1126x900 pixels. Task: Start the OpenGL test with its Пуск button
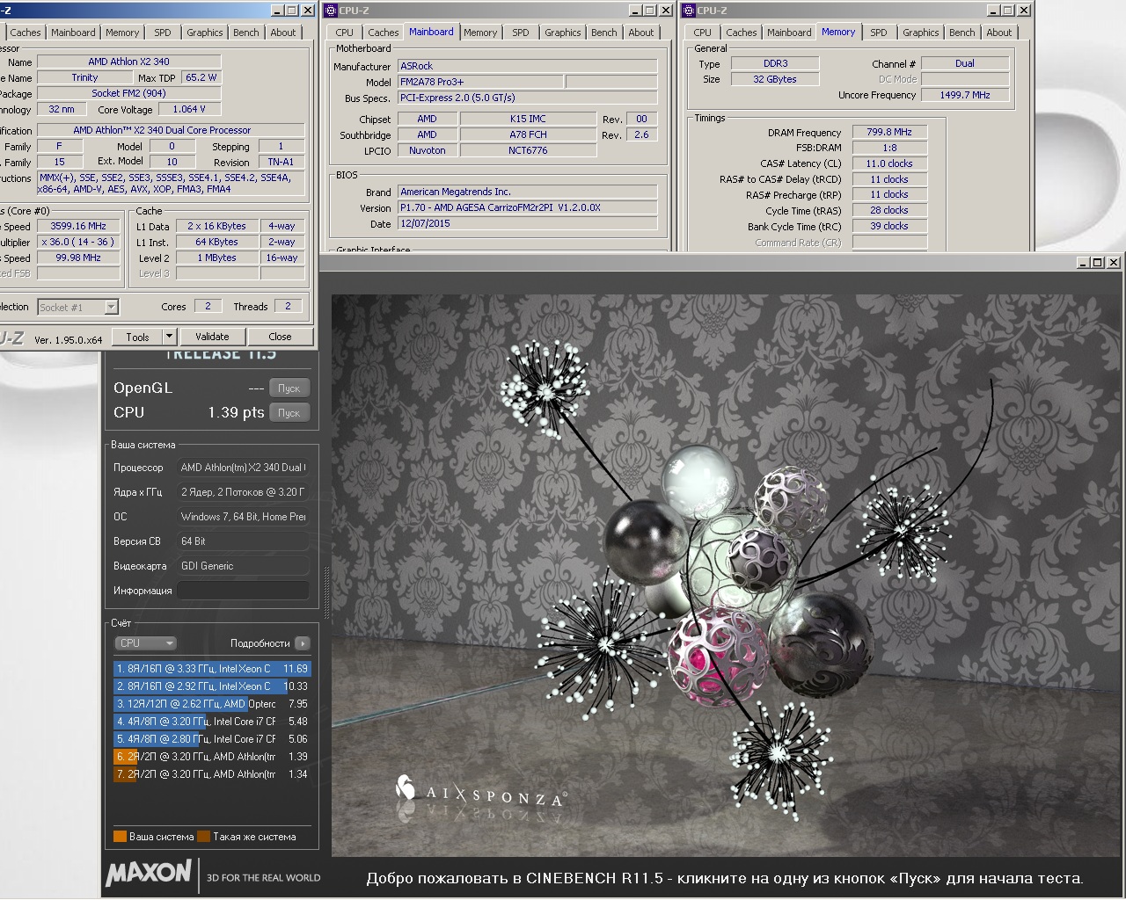point(289,388)
